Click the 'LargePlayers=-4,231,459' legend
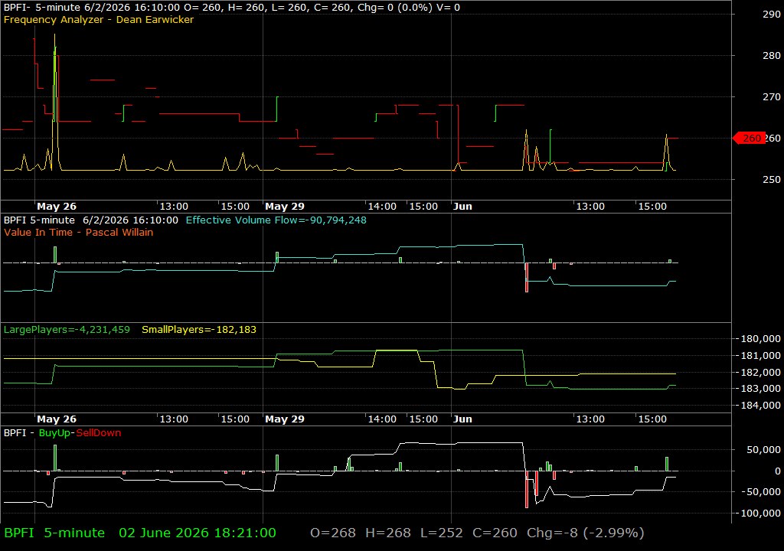The width and height of the screenshot is (784, 551). pos(67,330)
